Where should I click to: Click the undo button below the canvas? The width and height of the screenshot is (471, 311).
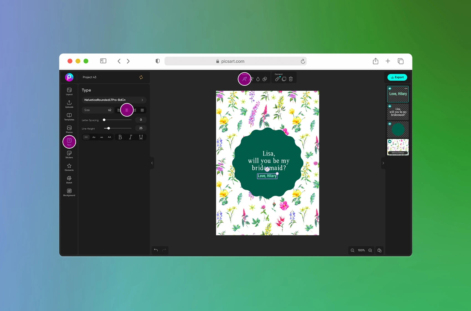(156, 250)
